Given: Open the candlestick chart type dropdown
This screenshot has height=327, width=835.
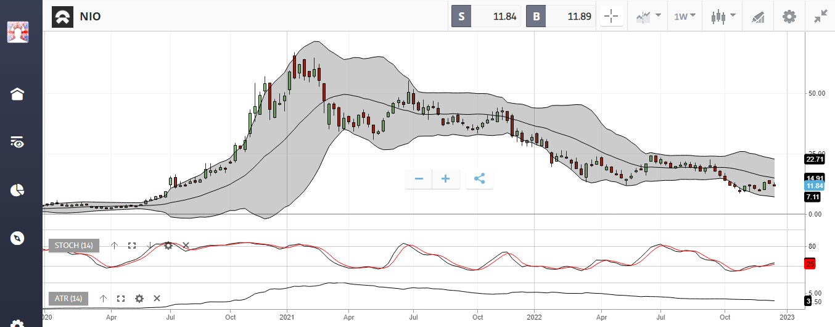Looking at the screenshot, I should 723,17.
